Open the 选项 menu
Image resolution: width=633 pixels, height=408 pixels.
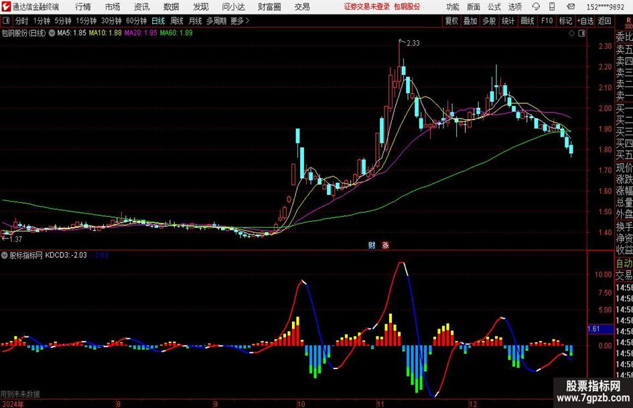[x=514, y=7]
